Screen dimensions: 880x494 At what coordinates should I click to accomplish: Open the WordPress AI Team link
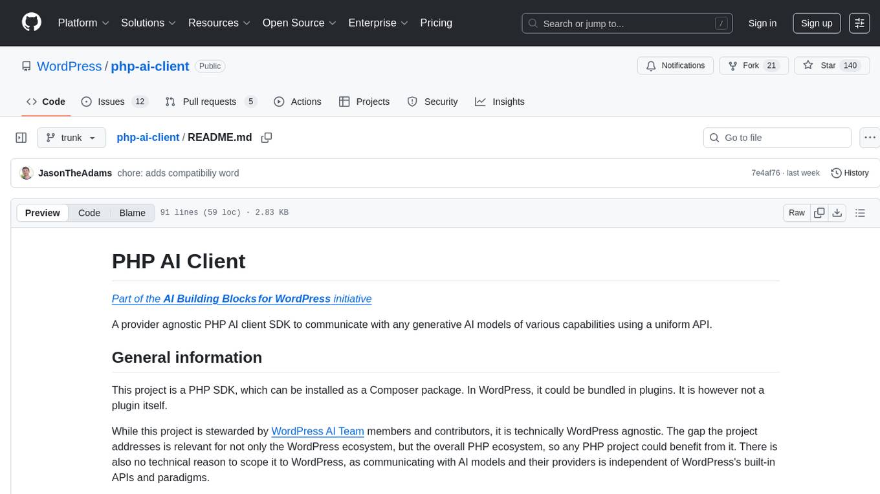(x=318, y=431)
